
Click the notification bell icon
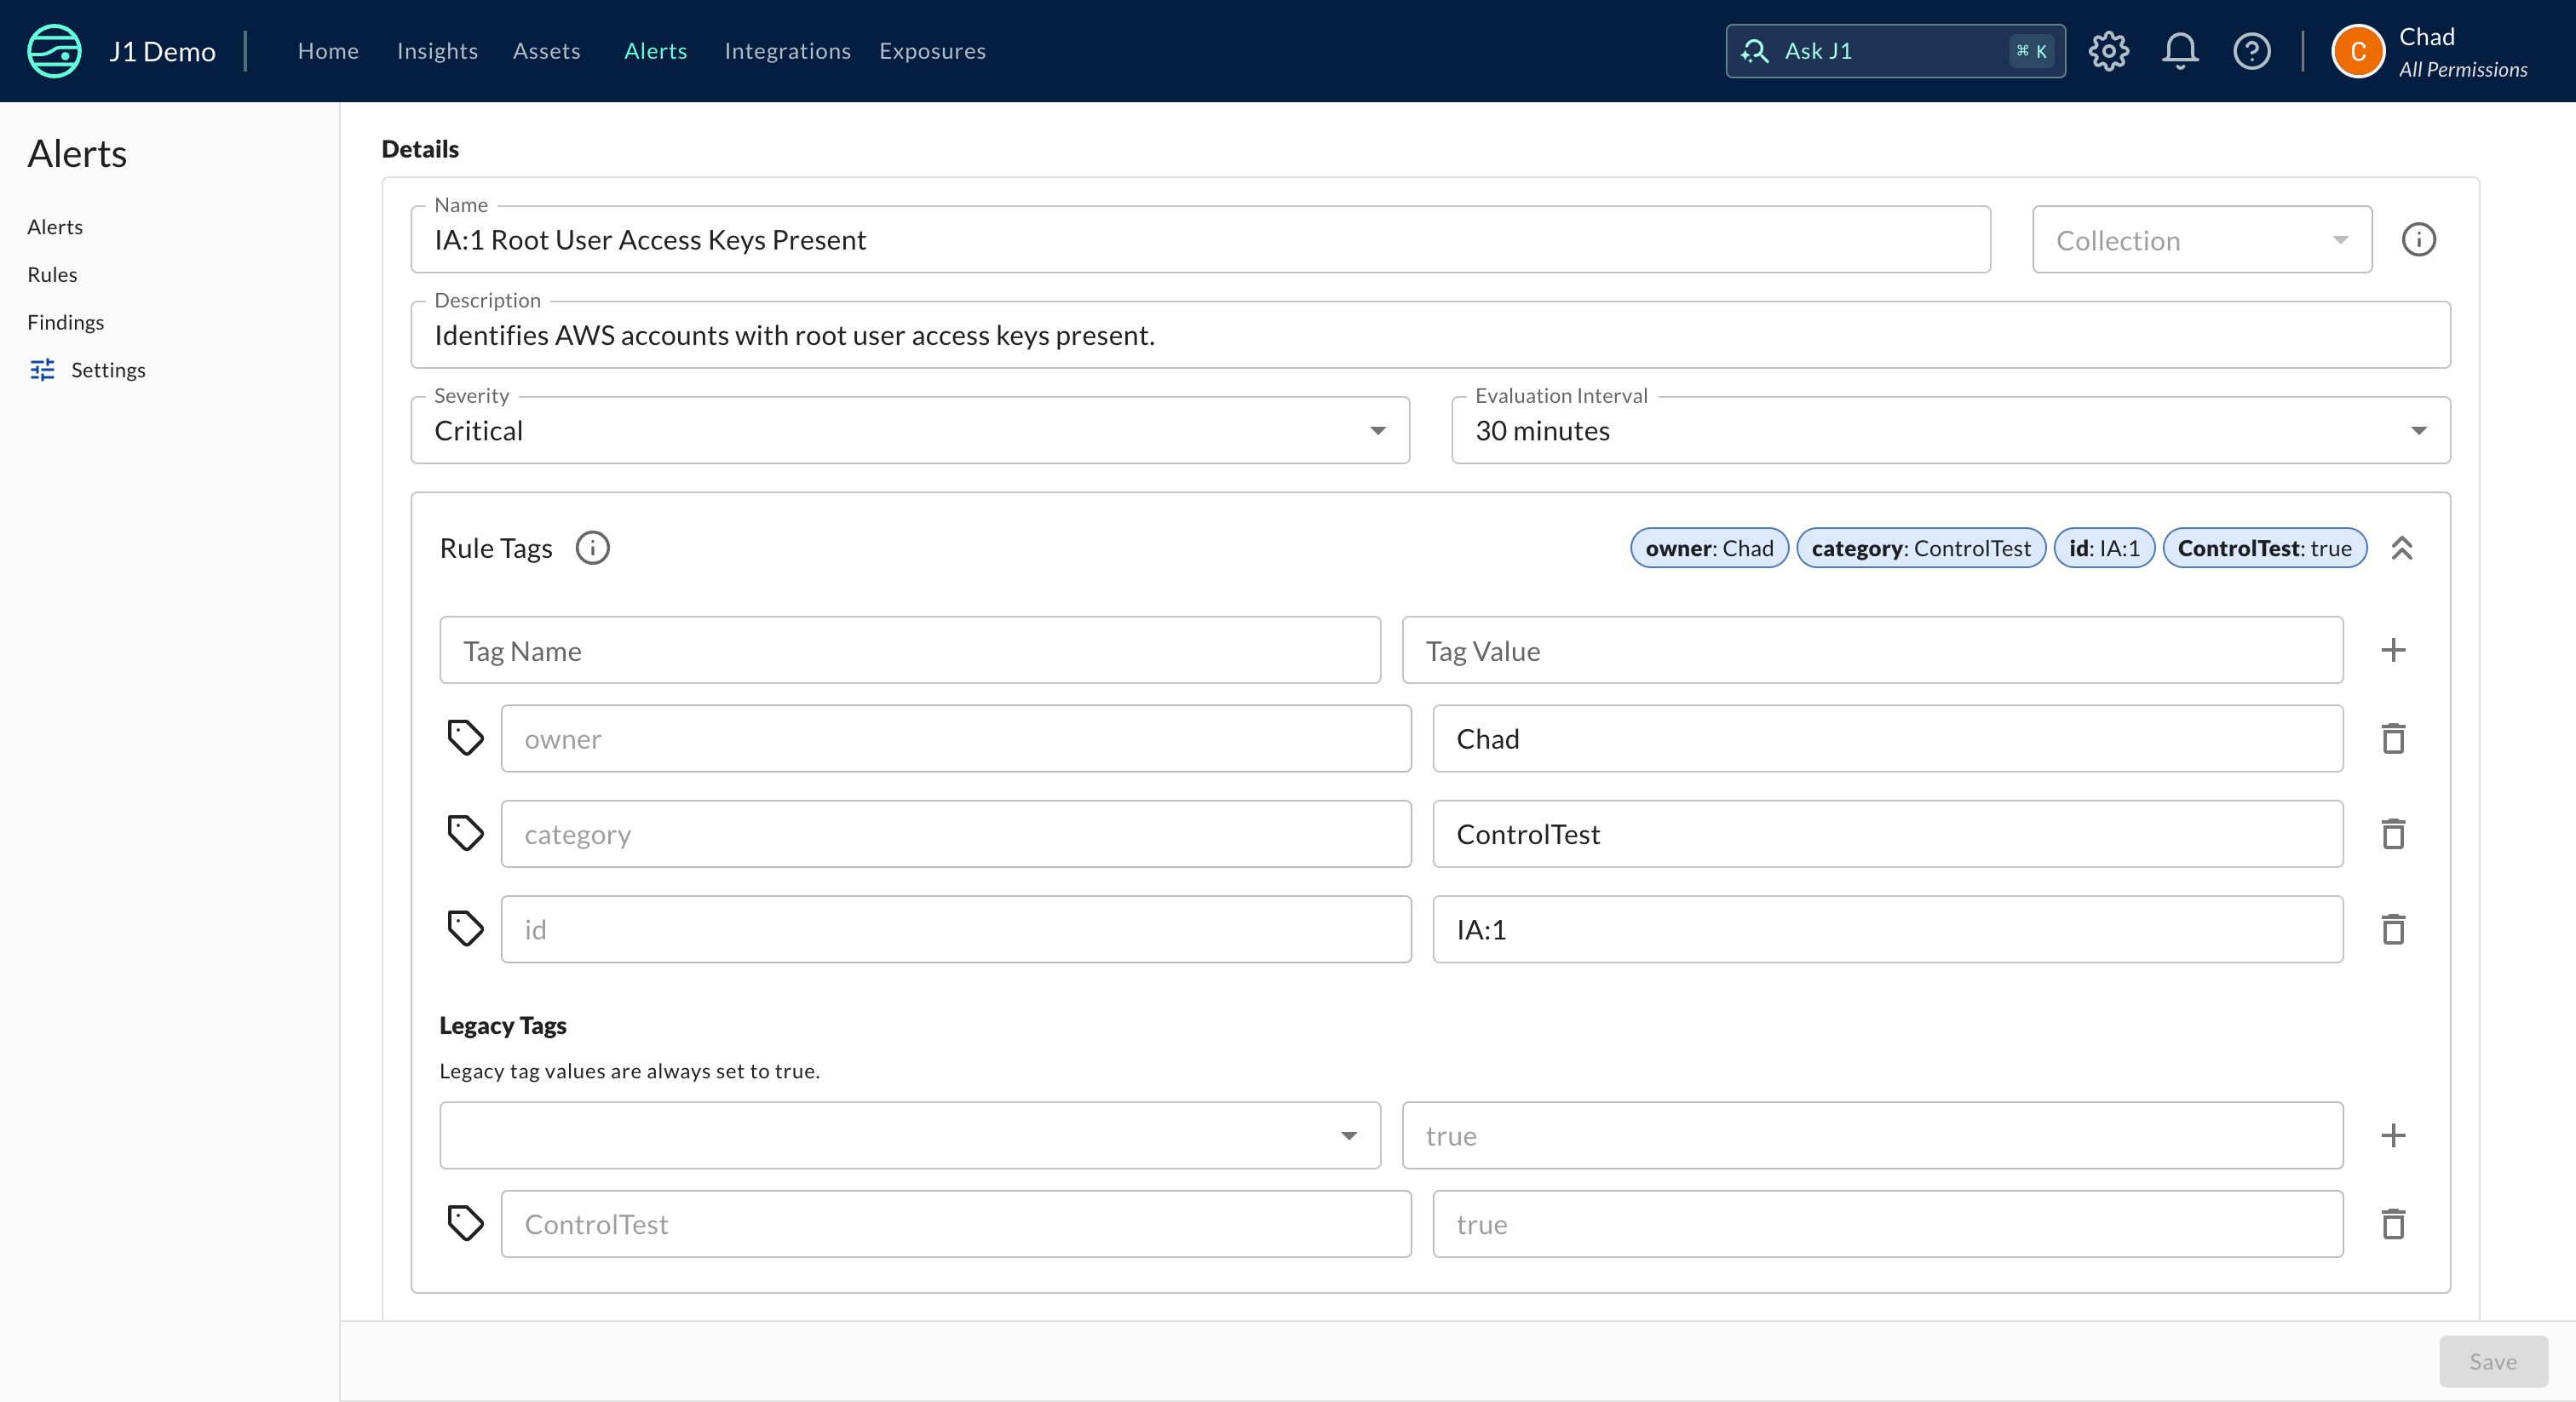pos(2177,50)
